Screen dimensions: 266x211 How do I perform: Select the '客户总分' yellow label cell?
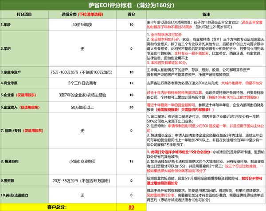coord(58,207)
